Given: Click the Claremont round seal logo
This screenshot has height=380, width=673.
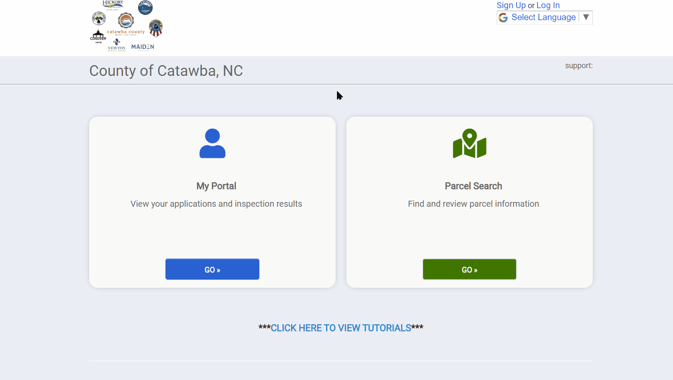Looking at the screenshot, I should 145,8.
